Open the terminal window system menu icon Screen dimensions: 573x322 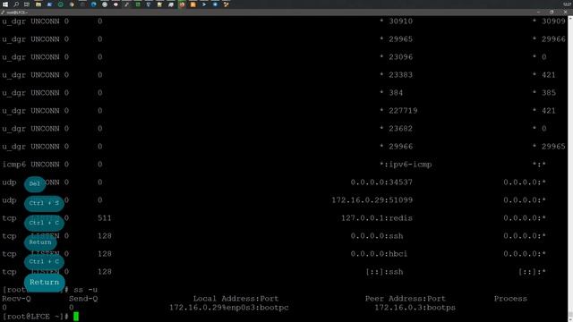pyautogui.click(x=3, y=13)
